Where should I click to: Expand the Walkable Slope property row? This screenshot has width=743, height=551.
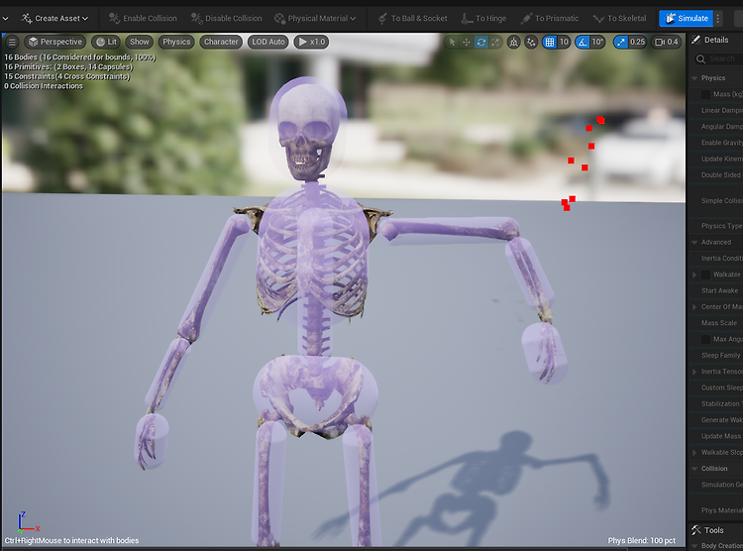[x=694, y=452]
